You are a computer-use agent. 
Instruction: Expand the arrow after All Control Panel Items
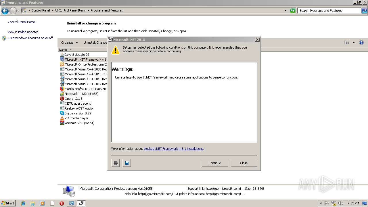[x=88, y=10]
